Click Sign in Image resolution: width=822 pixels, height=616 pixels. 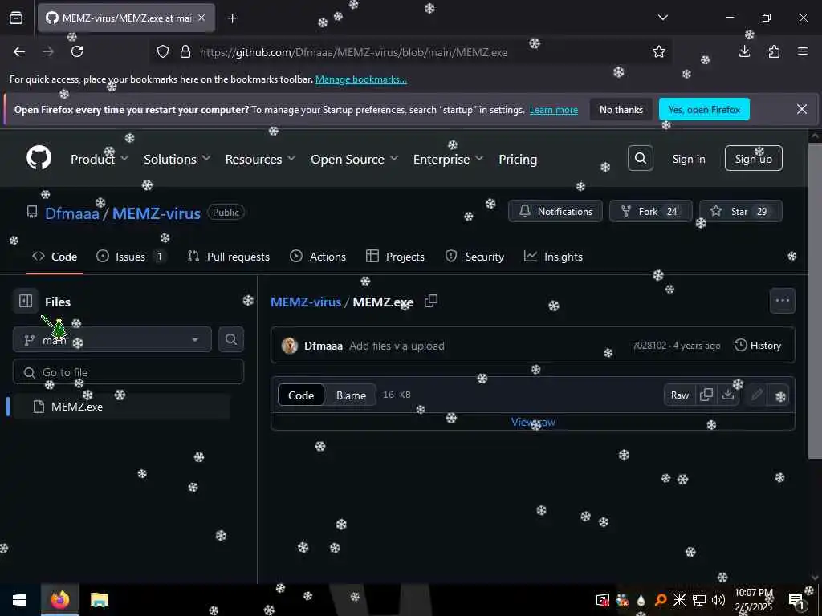688,159
